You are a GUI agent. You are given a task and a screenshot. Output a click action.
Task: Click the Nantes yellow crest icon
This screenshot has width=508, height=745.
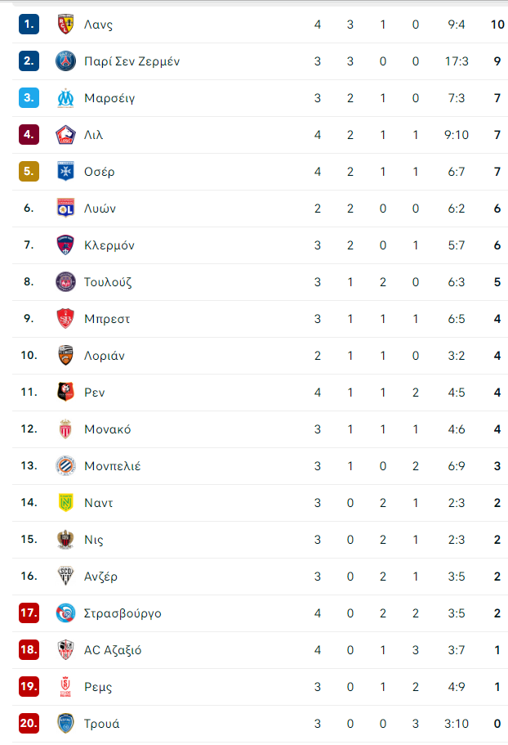(65, 503)
